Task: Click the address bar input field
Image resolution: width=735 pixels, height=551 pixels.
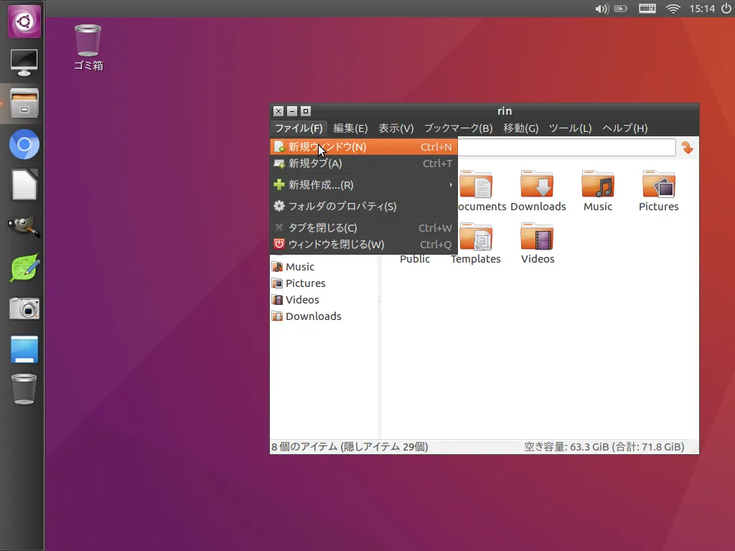Action: 566,148
